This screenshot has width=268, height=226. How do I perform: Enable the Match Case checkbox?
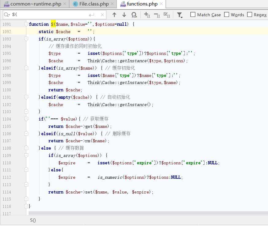pos(193,14)
